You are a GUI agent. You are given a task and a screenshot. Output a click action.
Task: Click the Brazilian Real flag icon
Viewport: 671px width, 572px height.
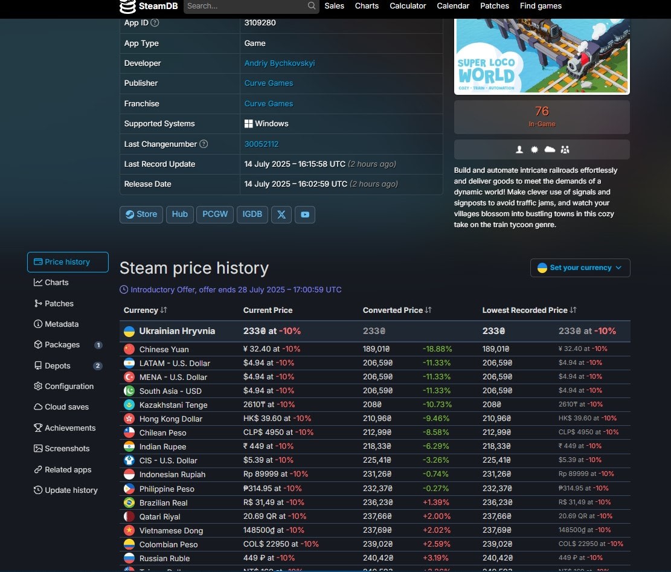coord(129,503)
